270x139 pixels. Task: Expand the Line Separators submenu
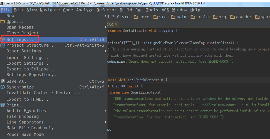pyautogui.click(x=54, y=122)
